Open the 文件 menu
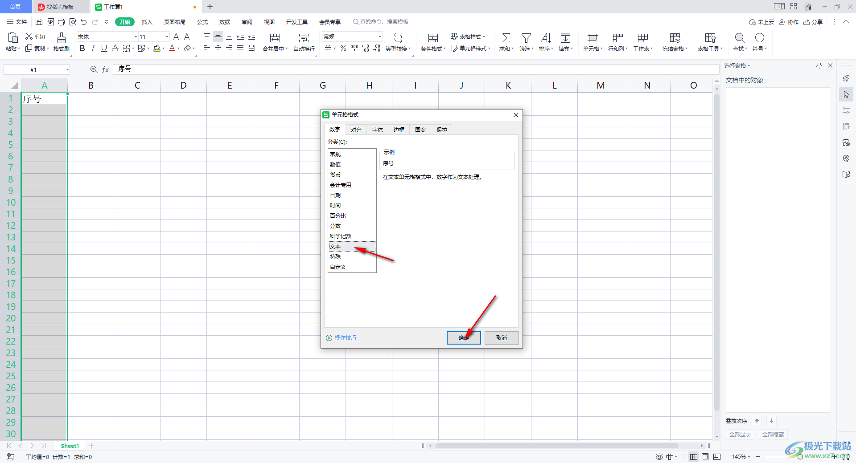 point(17,22)
